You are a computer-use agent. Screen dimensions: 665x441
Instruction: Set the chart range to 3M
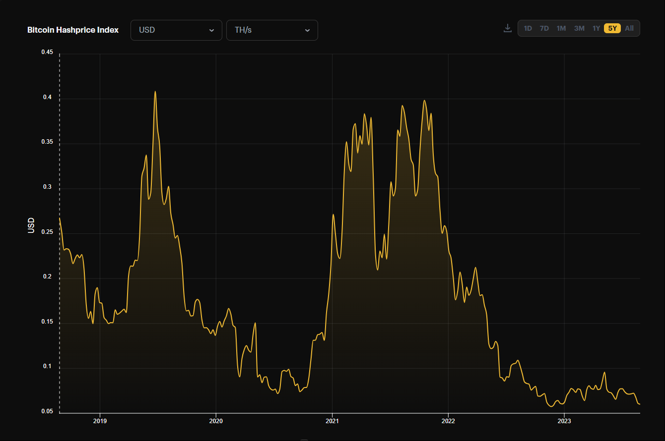coord(579,28)
